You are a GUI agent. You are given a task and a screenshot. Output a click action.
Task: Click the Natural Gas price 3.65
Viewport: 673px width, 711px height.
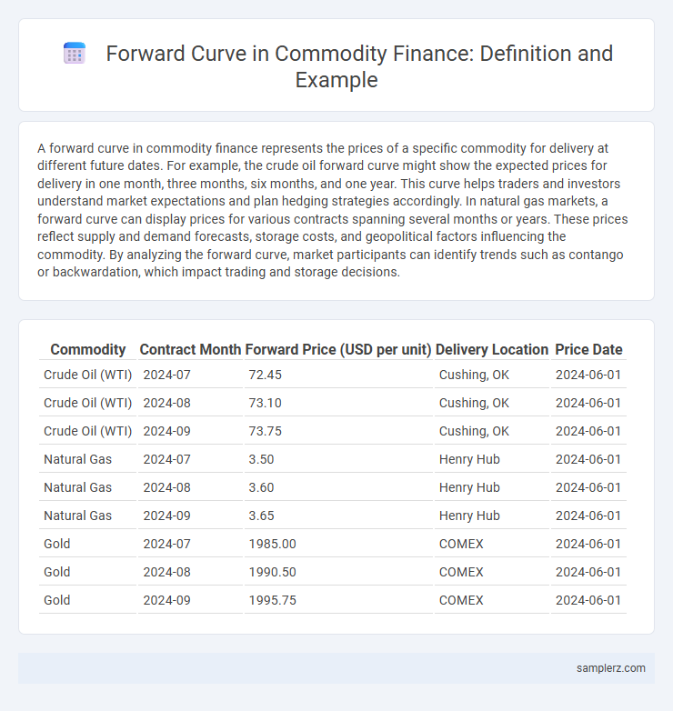[261, 516]
